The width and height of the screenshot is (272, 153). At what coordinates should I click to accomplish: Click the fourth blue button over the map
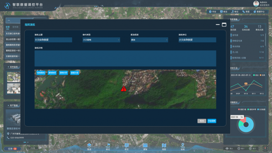click(74, 73)
